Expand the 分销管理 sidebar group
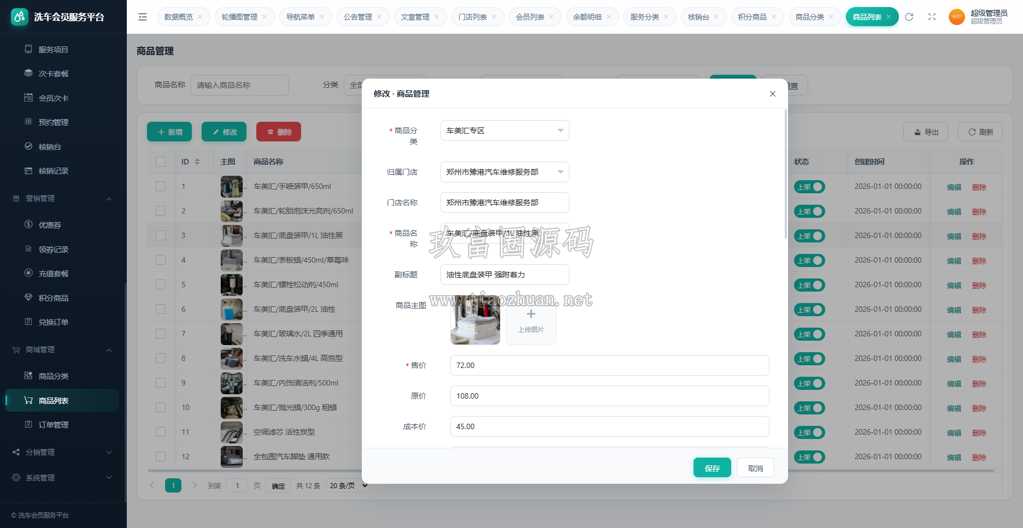 (x=63, y=452)
